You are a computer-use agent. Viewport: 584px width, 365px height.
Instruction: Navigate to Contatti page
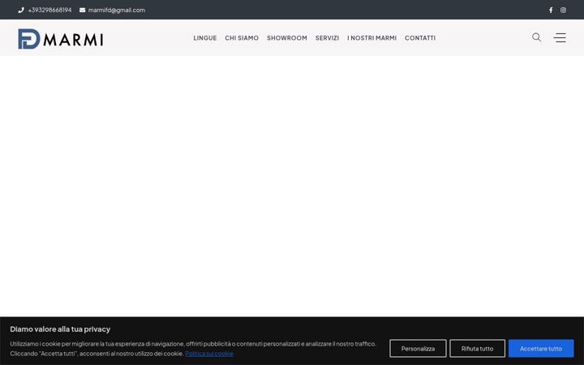[420, 38]
